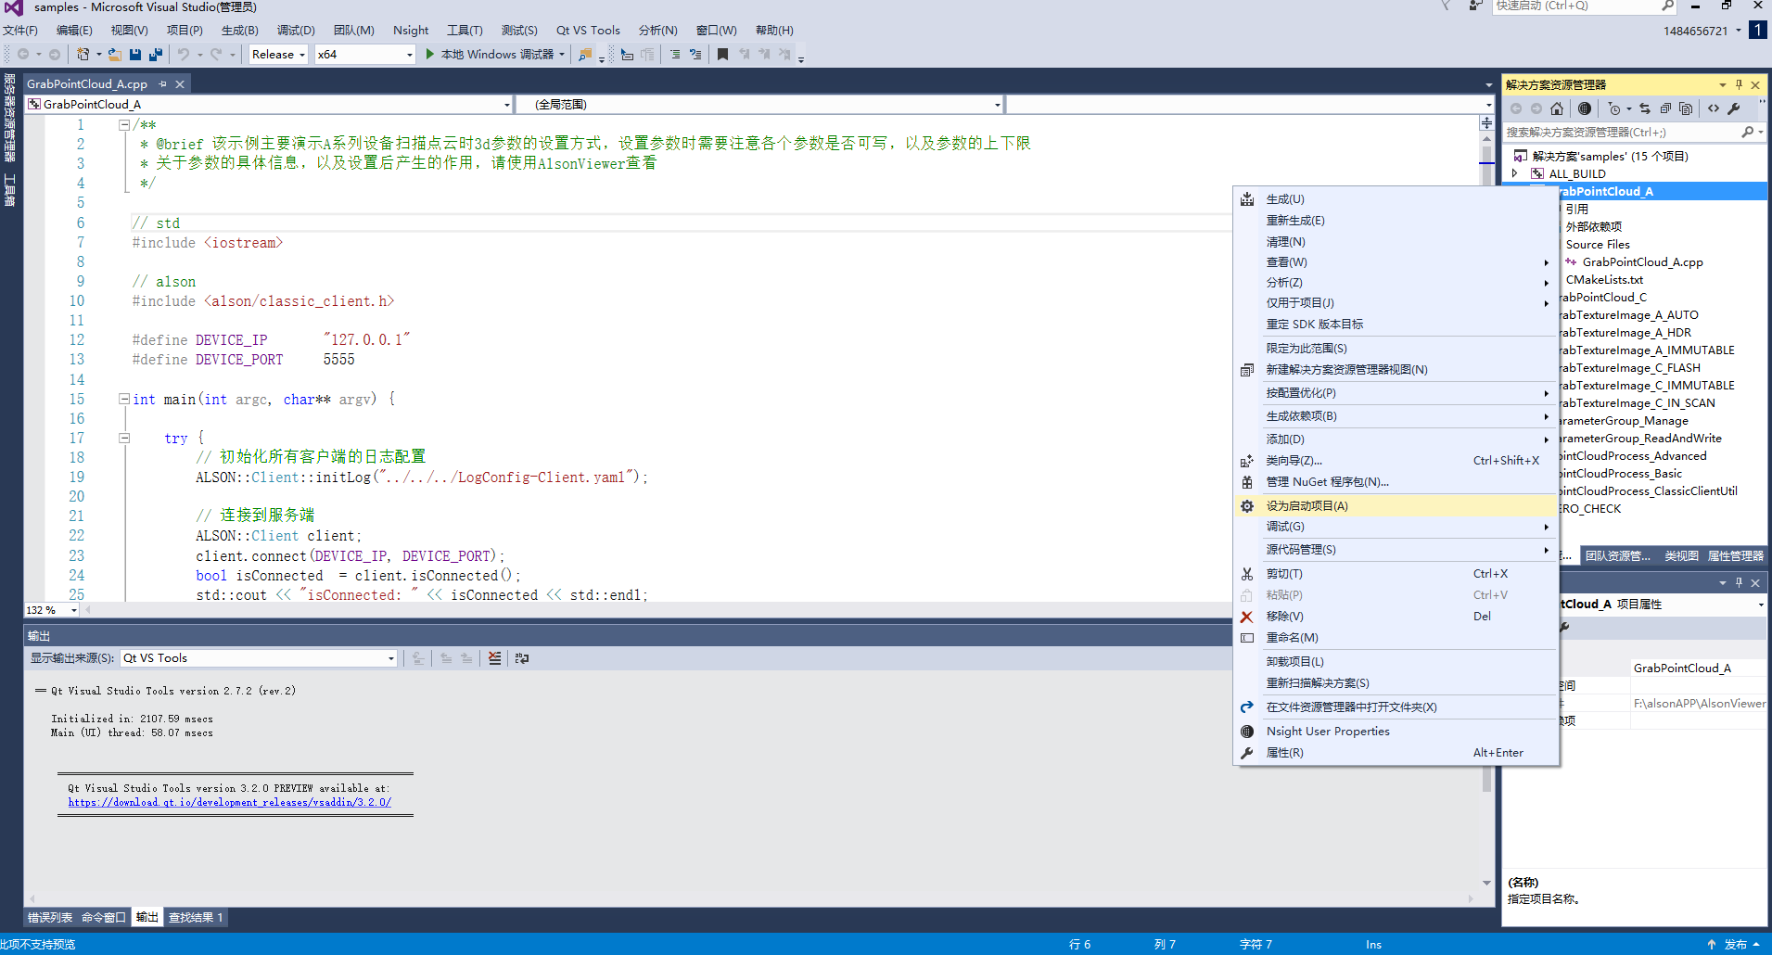Image resolution: width=1772 pixels, height=955 pixels.
Task: Click Collapse All icon in Solution Explorer
Action: point(1665,108)
